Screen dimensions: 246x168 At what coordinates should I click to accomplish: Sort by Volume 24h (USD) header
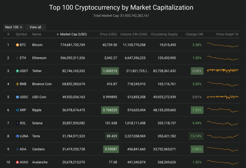(x=134, y=34)
